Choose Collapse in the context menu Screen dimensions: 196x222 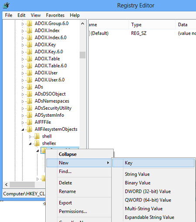(x=79, y=154)
